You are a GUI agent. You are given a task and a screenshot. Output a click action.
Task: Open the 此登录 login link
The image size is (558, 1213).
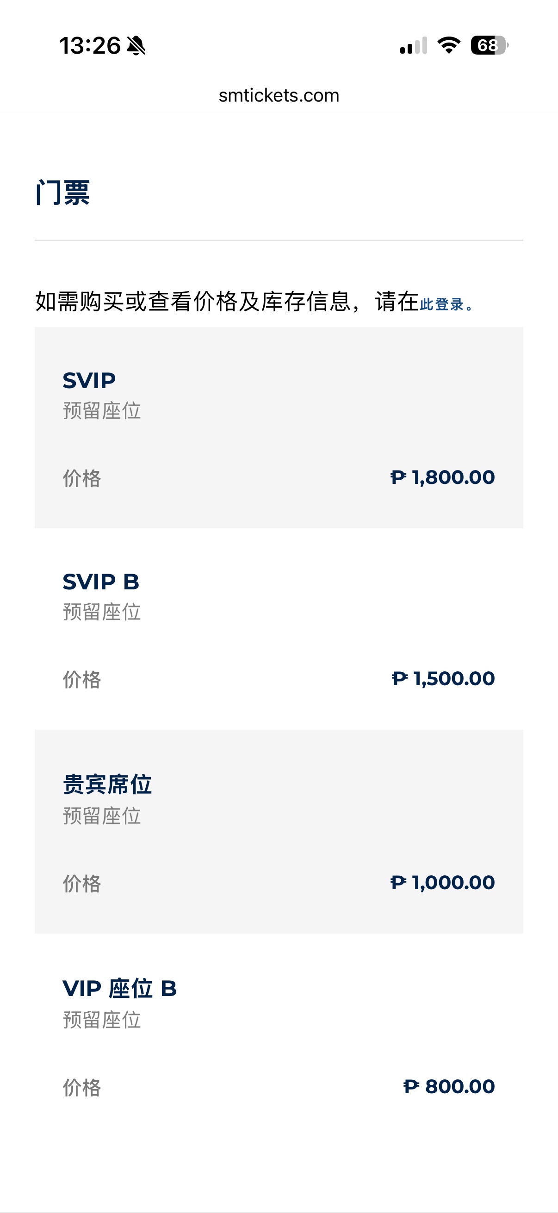click(442, 304)
